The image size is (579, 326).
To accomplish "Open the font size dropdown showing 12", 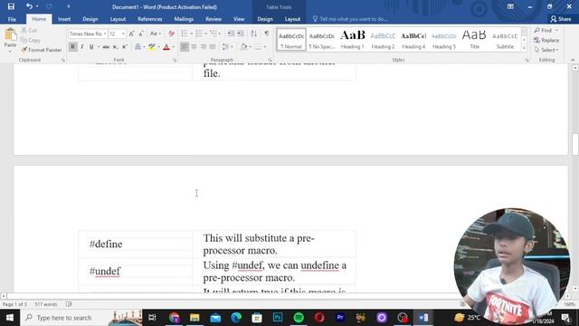I will (x=123, y=34).
